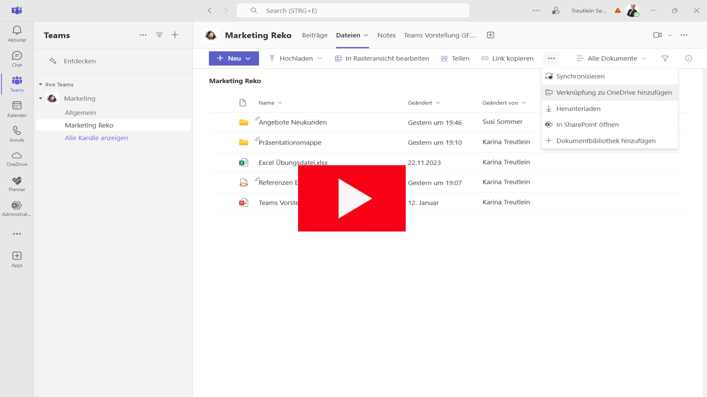Open Kalender from left navigation

(x=17, y=109)
